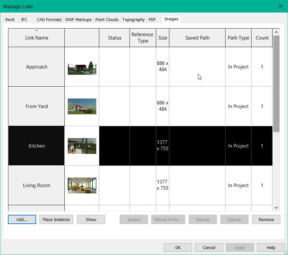Viewport: 288px width, 255px height.
Task: Click the Count value for From Yard
Action: pos(262,106)
